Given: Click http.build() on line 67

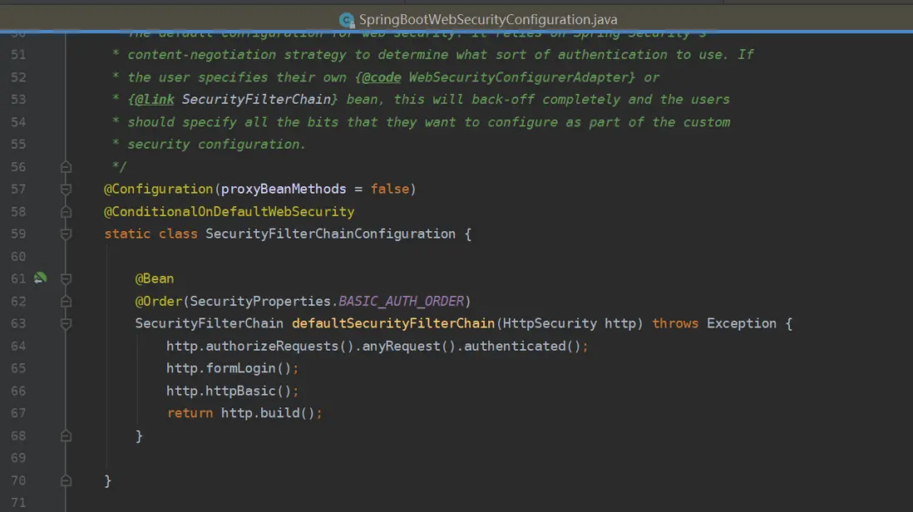Looking at the screenshot, I should [268, 413].
